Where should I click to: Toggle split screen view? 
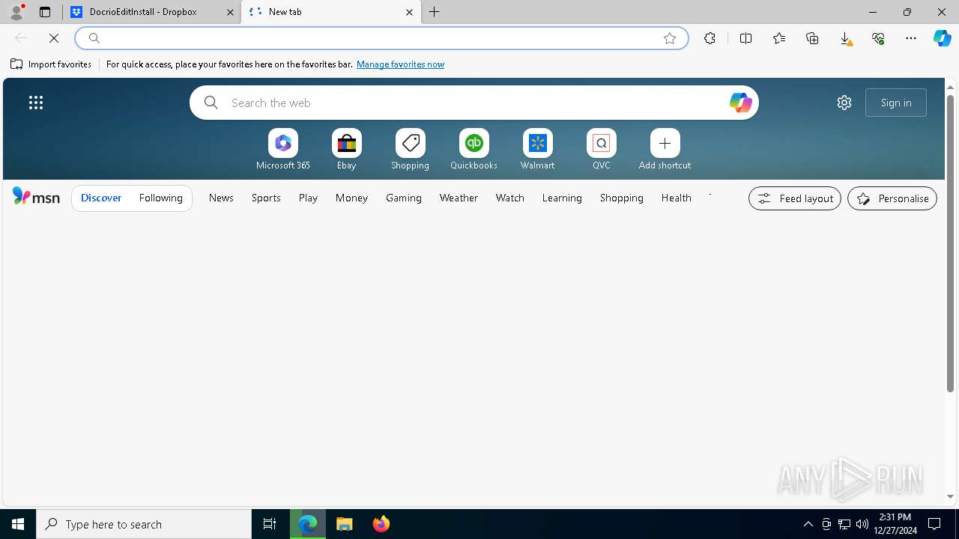click(x=746, y=38)
